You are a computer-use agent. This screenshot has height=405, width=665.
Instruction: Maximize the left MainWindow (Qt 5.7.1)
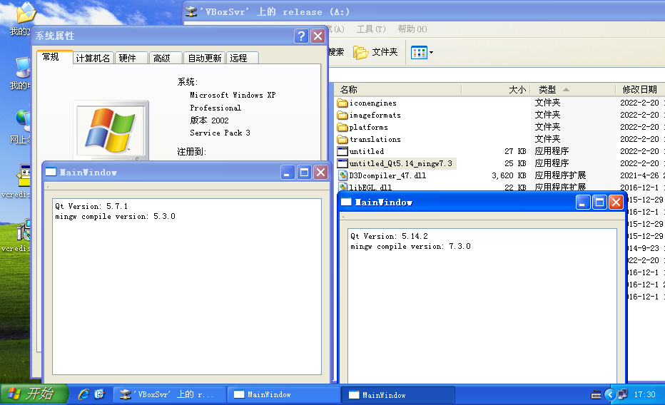coord(304,173)
